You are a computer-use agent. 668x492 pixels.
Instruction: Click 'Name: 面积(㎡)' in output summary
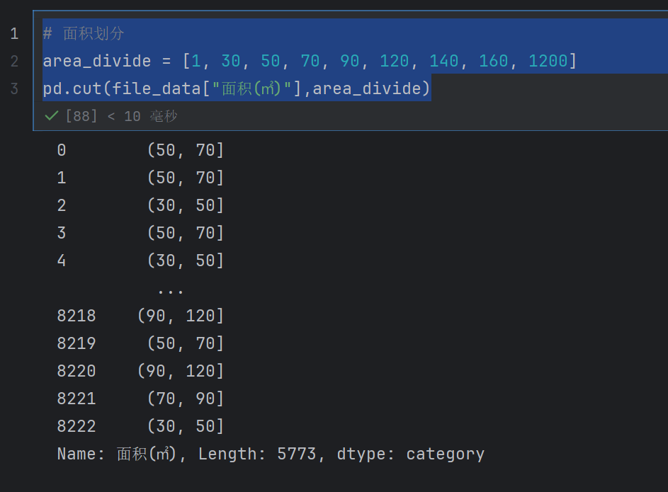click(117, 454)
